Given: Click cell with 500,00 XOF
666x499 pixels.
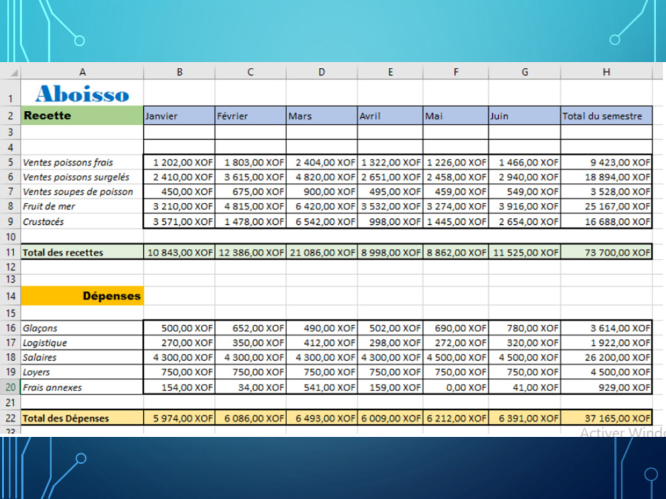Looking at the screenshot, I should pos(179,328).
